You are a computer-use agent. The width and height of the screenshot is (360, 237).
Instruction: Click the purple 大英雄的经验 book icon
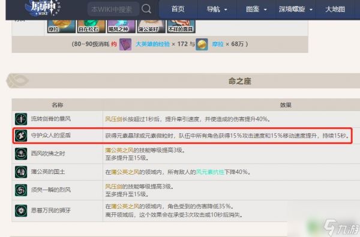[125, 44]
